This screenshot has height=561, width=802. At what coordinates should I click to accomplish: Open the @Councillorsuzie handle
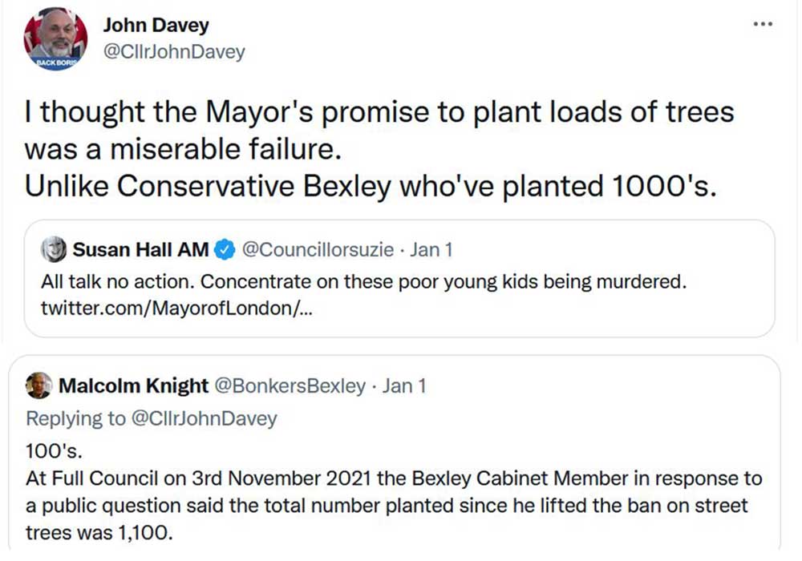click(x=318, y=250)
